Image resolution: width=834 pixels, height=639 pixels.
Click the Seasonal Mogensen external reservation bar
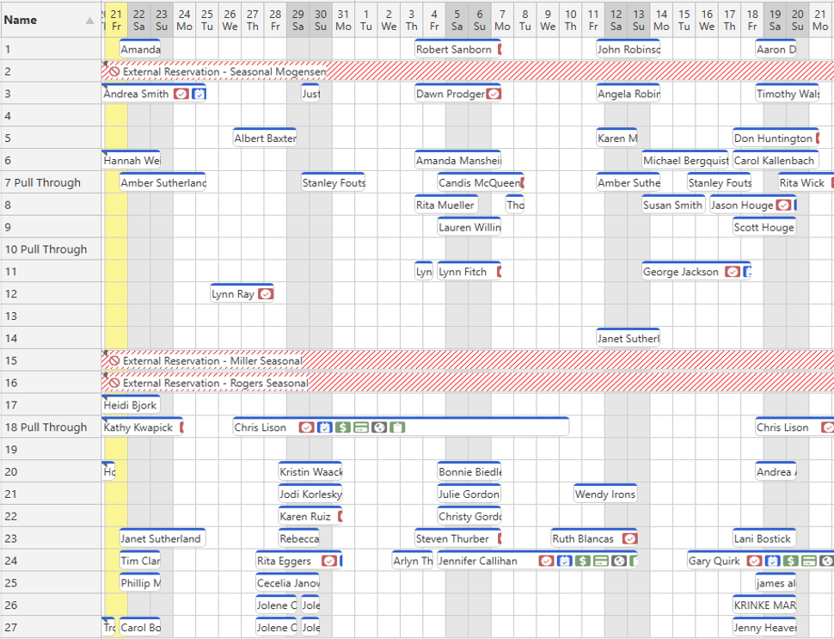pos(468,71)
